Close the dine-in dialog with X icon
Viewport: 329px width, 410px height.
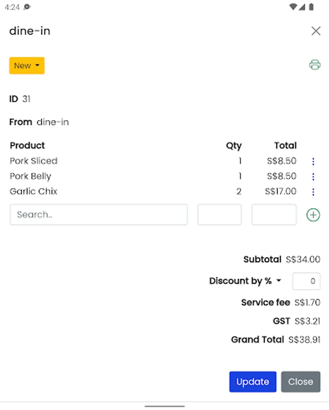316,31
